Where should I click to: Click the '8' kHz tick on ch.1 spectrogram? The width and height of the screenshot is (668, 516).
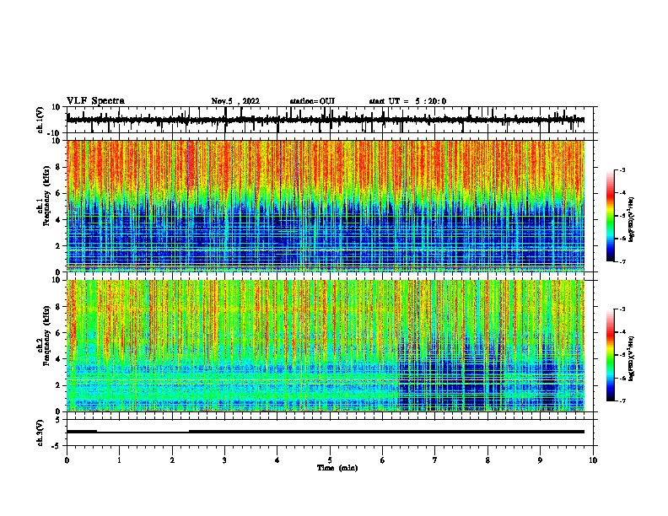click(58, 167)
